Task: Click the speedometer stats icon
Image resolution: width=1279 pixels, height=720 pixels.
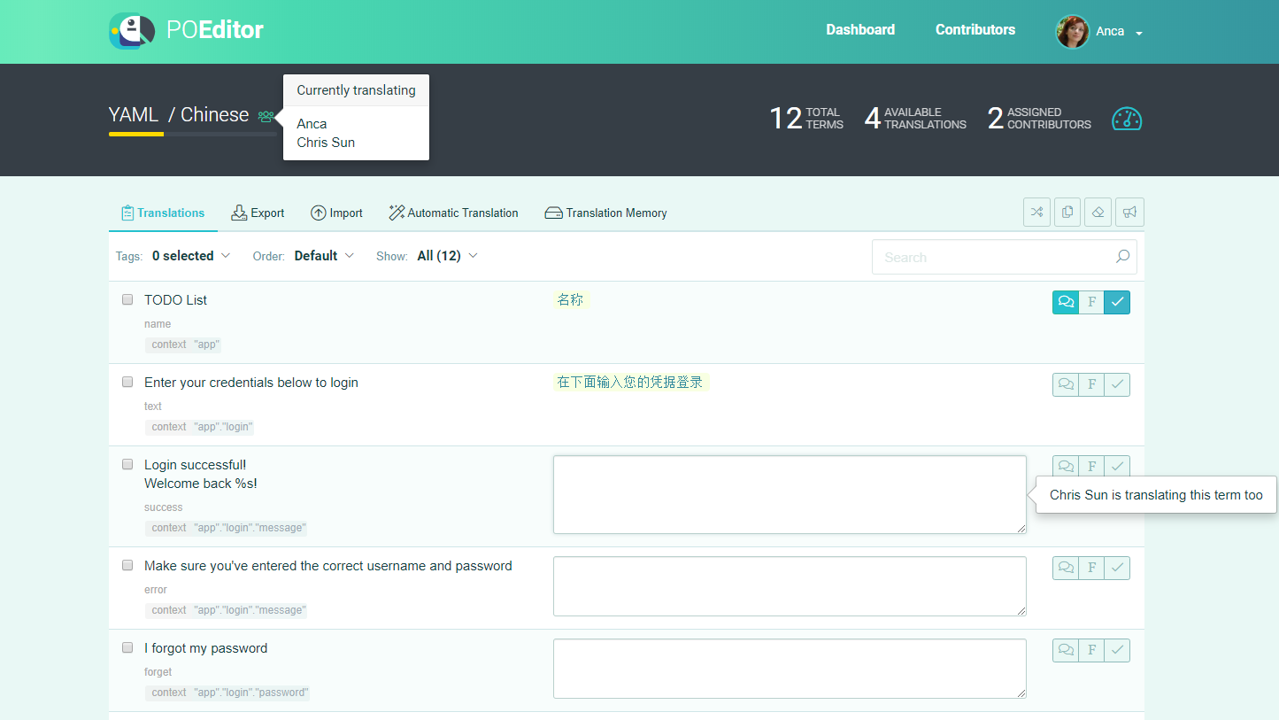Action: click(1126, 118)
